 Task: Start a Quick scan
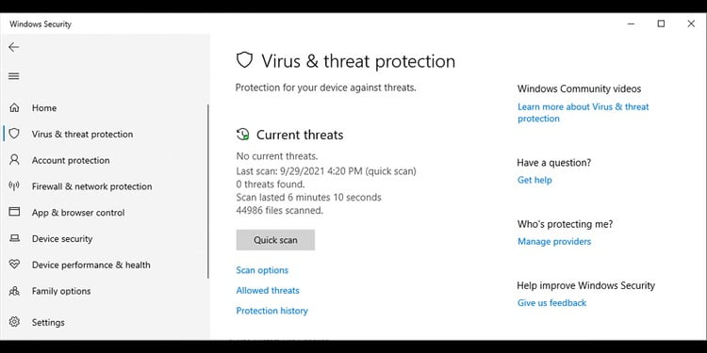275,240
